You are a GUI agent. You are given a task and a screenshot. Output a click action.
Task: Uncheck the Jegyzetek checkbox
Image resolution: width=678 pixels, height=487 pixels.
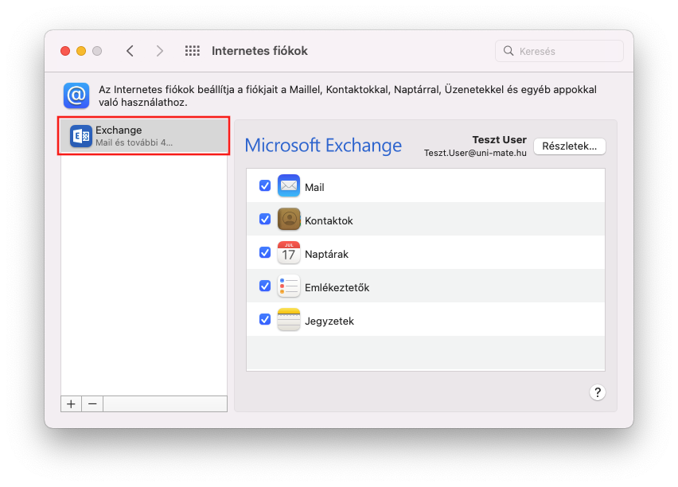265,320
